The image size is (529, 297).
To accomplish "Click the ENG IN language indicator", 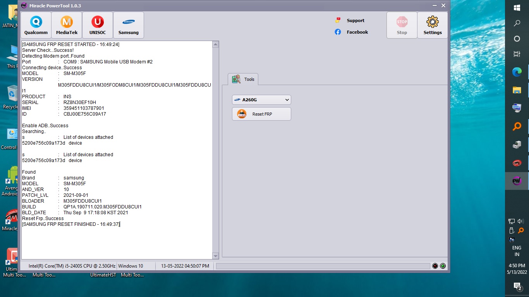I will point(517,251).
